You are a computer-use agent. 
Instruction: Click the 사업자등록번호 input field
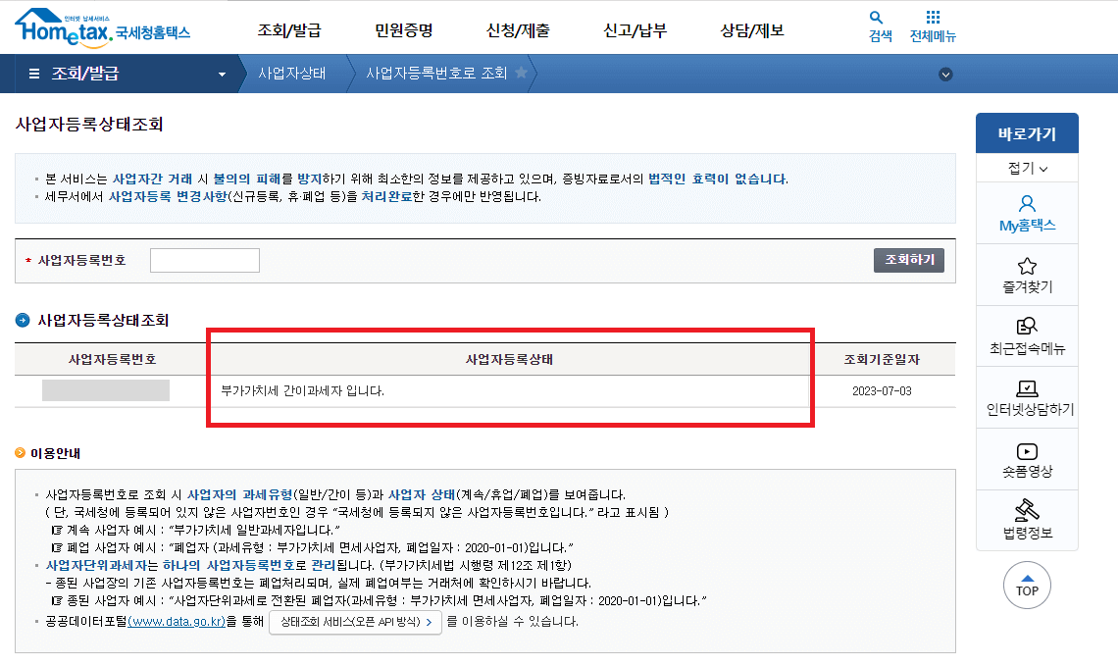click(204, 259)
